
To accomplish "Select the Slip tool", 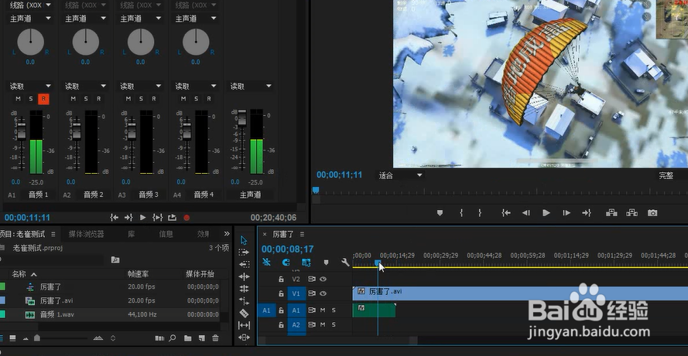I will pyautogui.click(x=244, y=325).
